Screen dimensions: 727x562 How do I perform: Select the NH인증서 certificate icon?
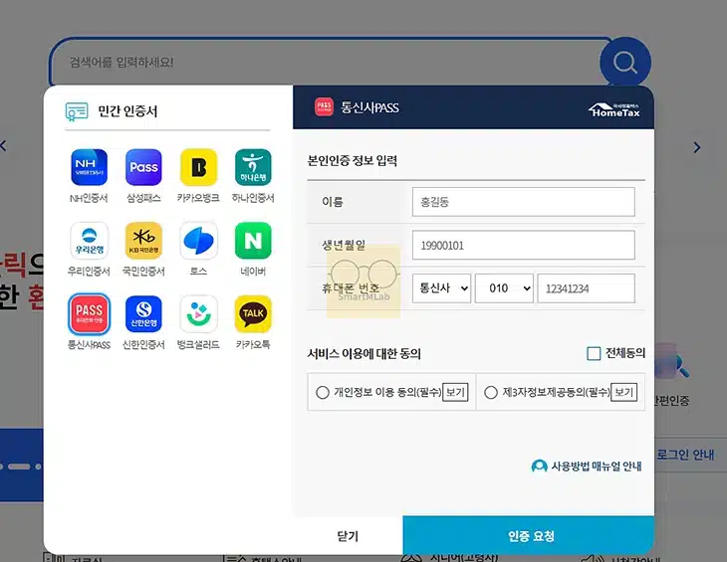tap(89, 167)
